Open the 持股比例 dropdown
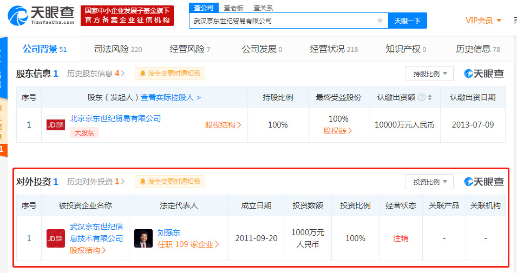This screenshot has height=273, width=517. coord(429,74)
